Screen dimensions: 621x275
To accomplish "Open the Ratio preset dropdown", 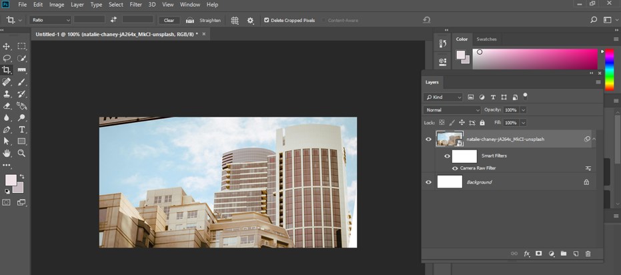I will [50, 20].
